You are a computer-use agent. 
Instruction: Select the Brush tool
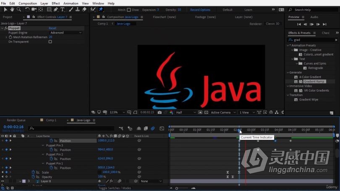tap(71, 10)
